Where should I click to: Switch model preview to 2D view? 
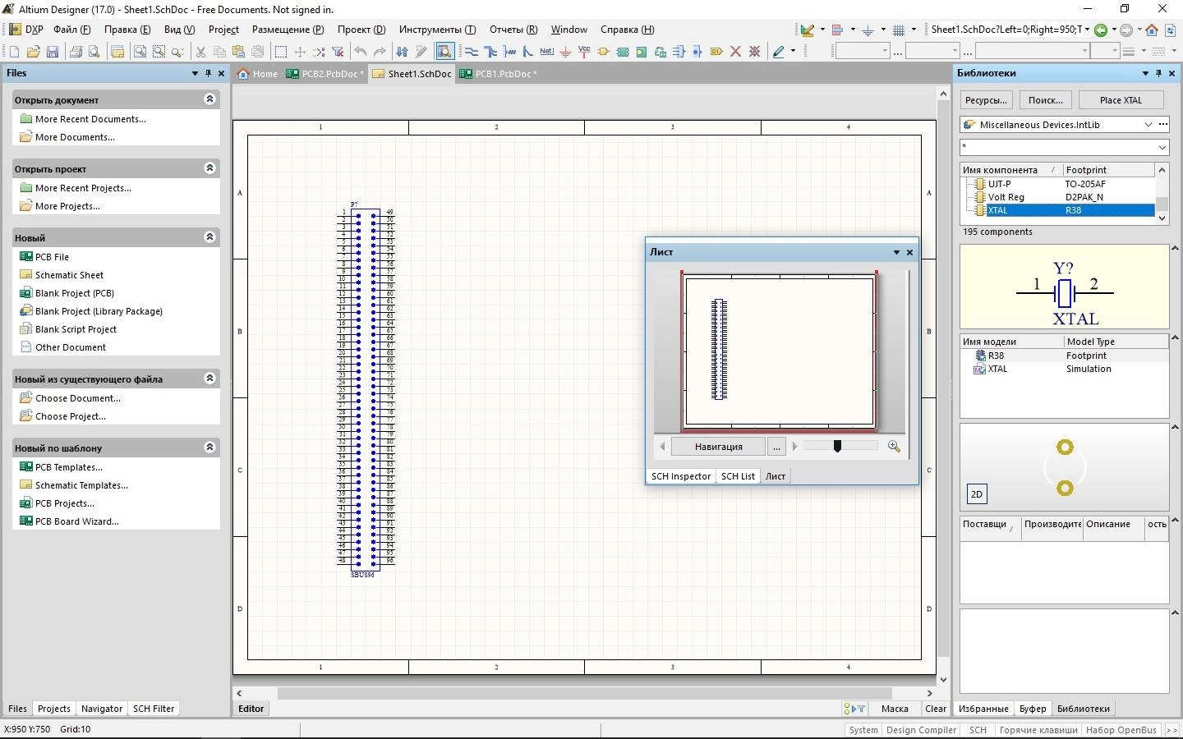pos(977,494)
